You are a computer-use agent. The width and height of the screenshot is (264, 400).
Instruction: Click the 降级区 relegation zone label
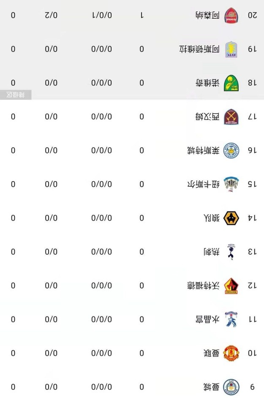(x=16, y=95)
